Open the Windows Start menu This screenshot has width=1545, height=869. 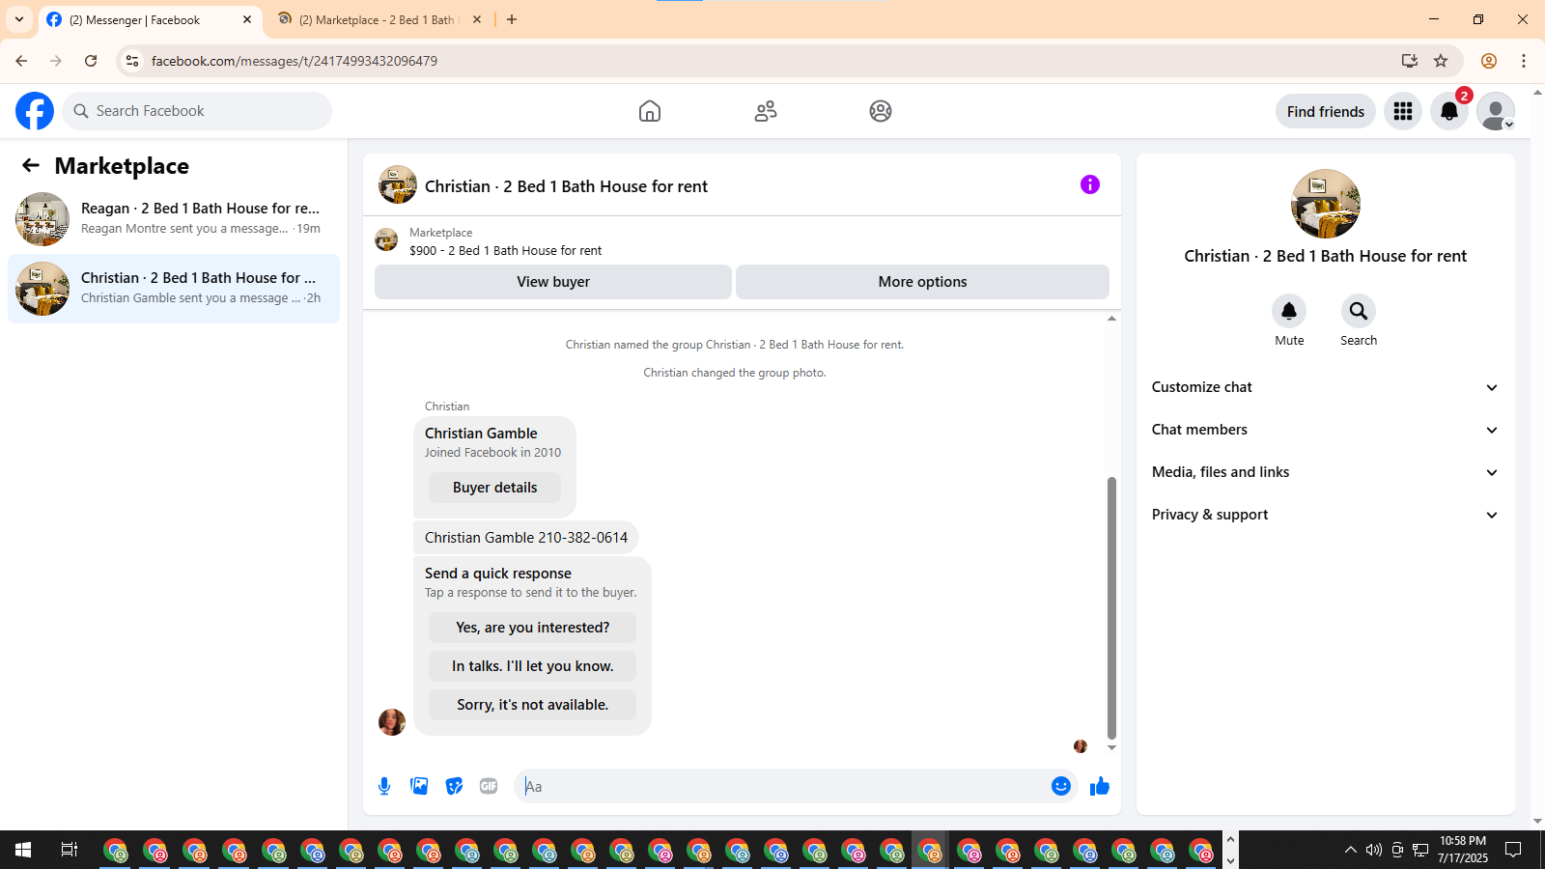23,850
